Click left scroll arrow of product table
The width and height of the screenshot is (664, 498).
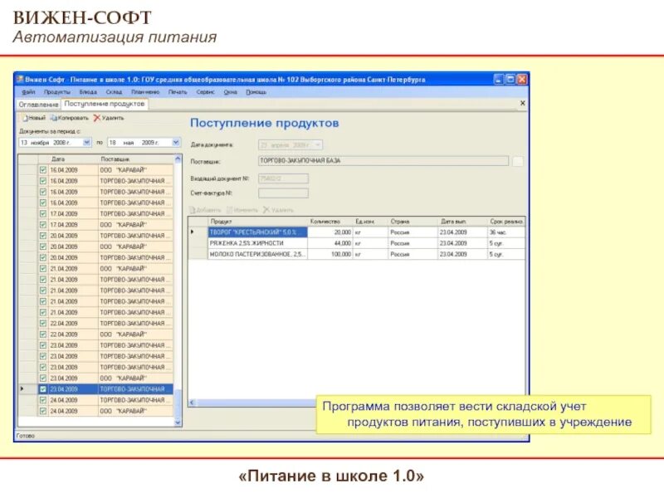pyautogui.click(x=193, y=403)
